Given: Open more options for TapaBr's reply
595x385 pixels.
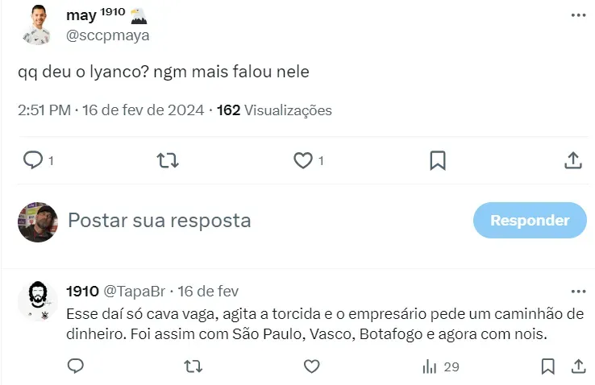Looking at the screenshot, I should click(x=577, y=292).
